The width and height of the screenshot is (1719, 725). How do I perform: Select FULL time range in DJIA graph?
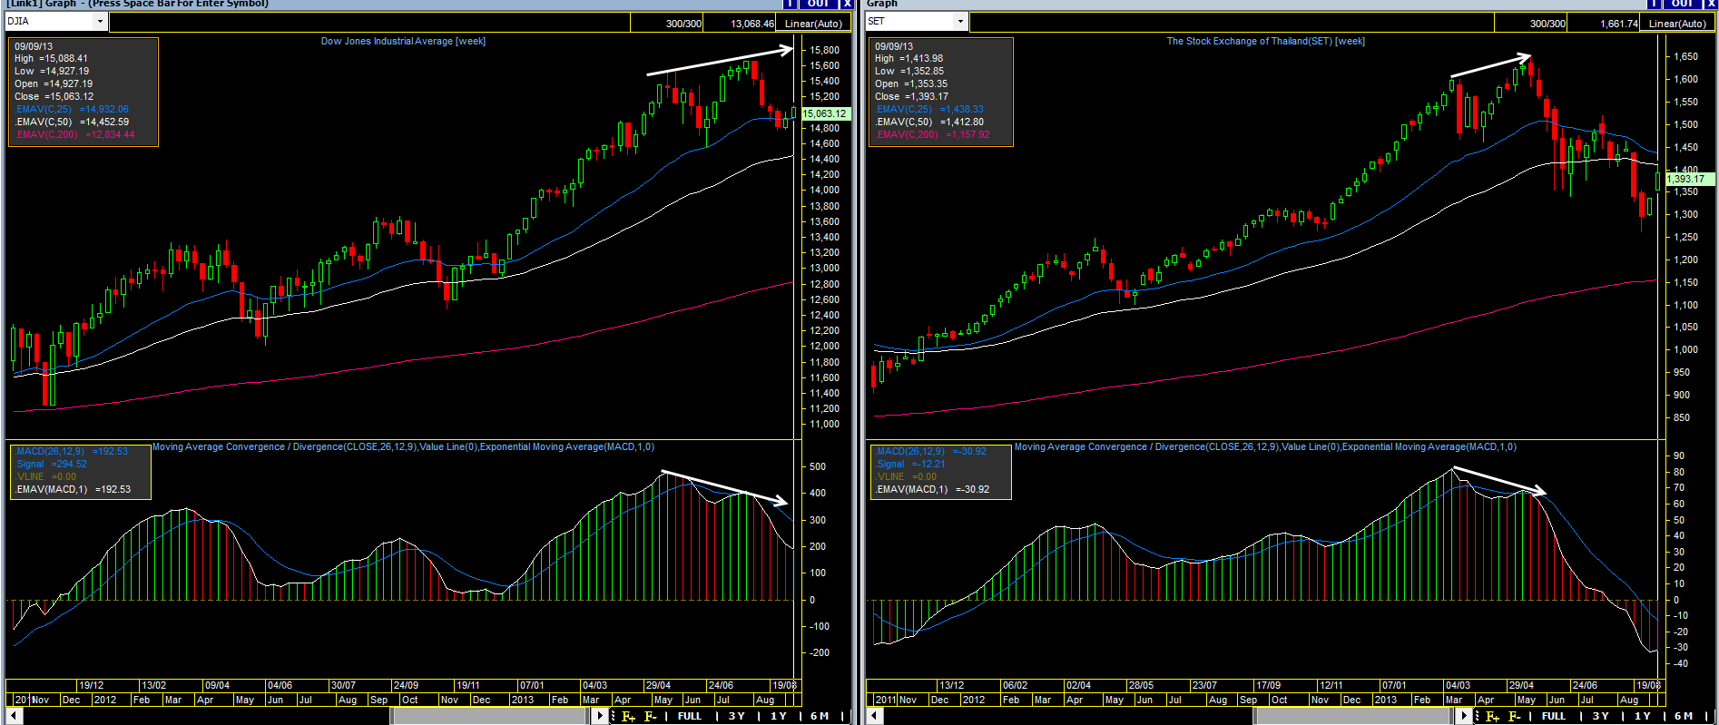[690, 717]
